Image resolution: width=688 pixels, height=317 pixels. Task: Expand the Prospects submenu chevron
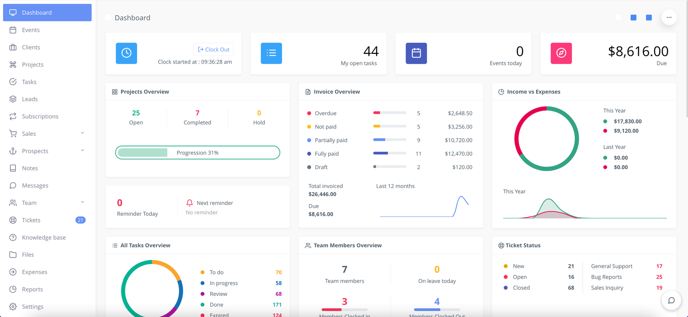coord(83,151)
